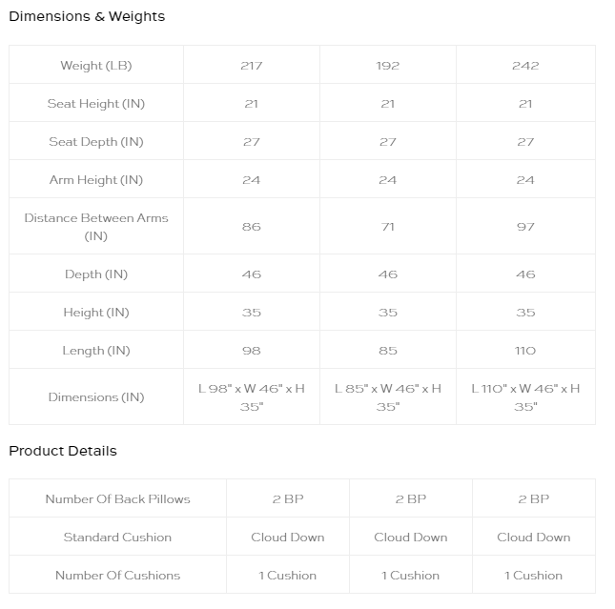Click the Seat Height (IN) label

click(96, 104)
